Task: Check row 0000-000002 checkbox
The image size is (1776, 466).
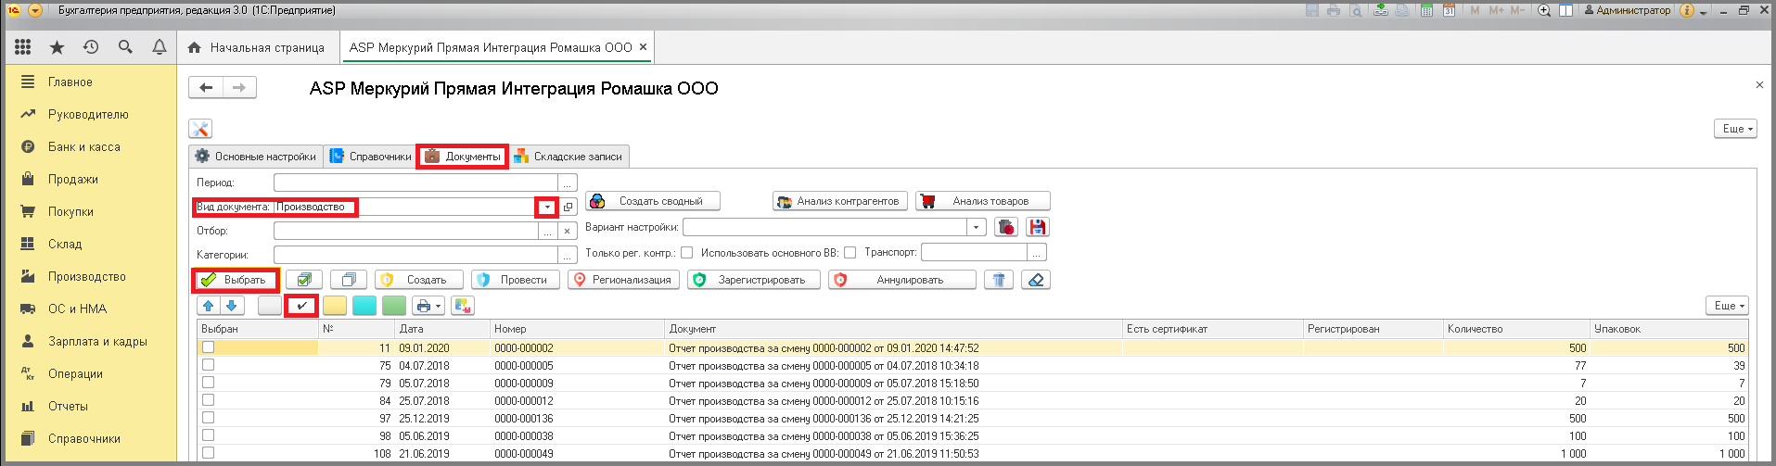Action: [209, 347]
